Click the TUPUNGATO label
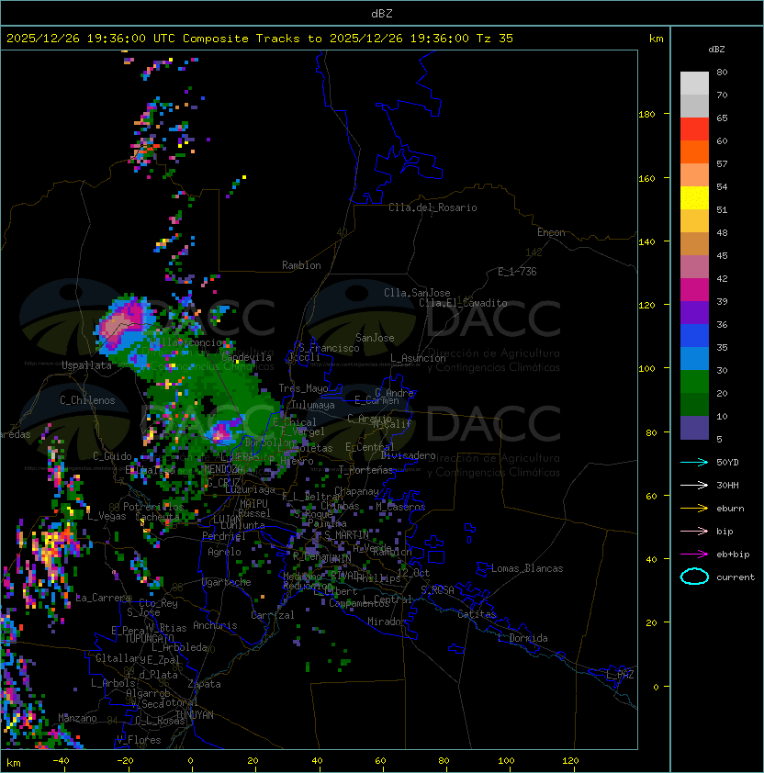This screenshot has height=773, width=764. 149,639
